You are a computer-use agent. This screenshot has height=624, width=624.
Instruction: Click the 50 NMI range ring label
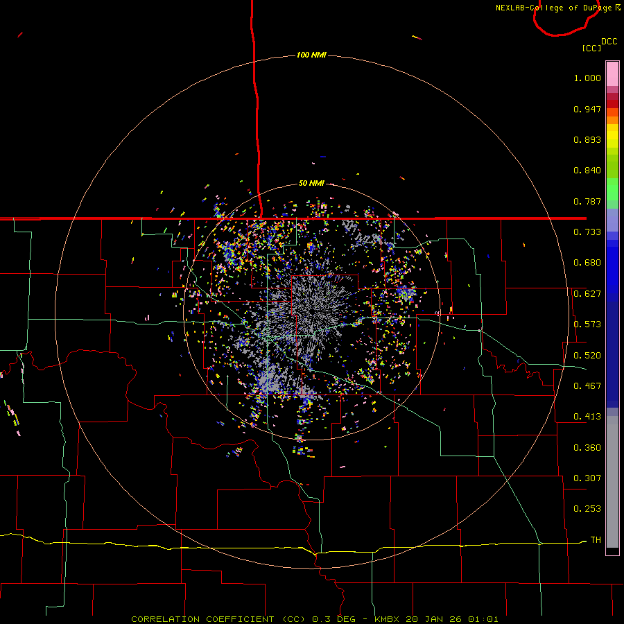click(311, 183)
